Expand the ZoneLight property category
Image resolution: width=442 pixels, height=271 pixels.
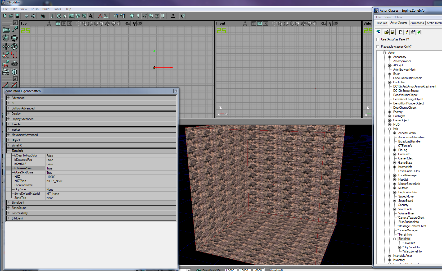click(x=8, y=203)
